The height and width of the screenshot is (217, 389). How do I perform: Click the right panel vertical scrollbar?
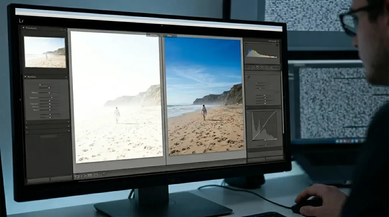coord(283,102)
